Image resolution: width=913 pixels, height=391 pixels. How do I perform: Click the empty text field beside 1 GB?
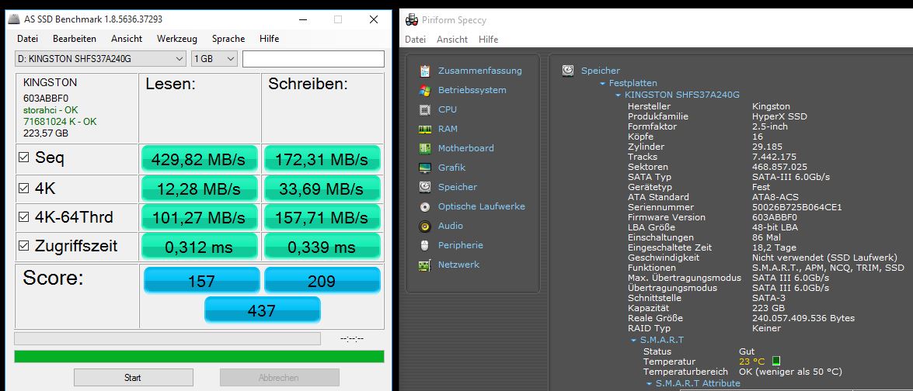(x=313, y=59)
